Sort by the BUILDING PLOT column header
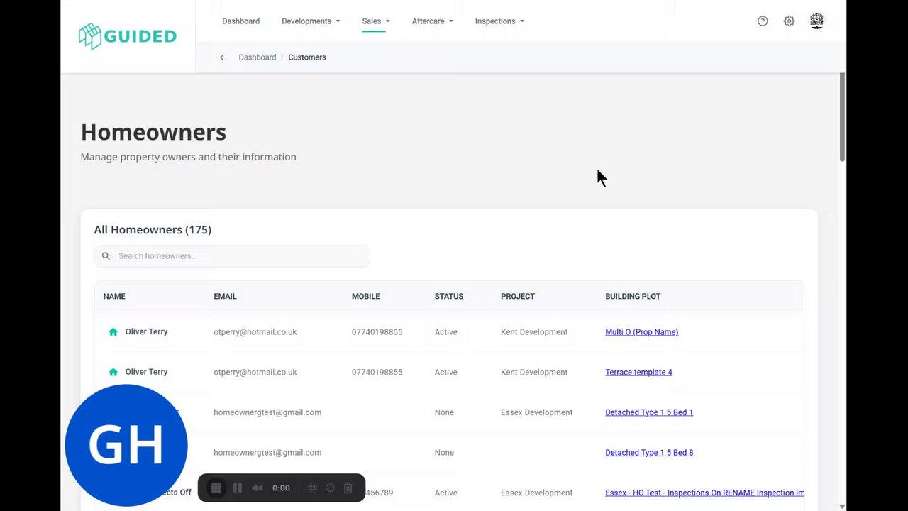 click(633, 297)
